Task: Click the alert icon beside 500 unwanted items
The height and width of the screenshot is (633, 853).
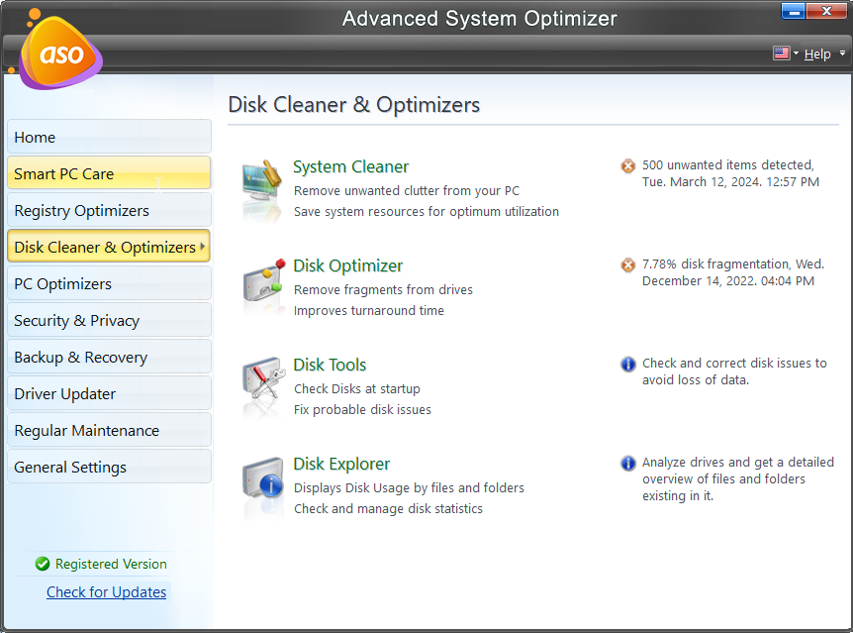Action: point(627,166)
